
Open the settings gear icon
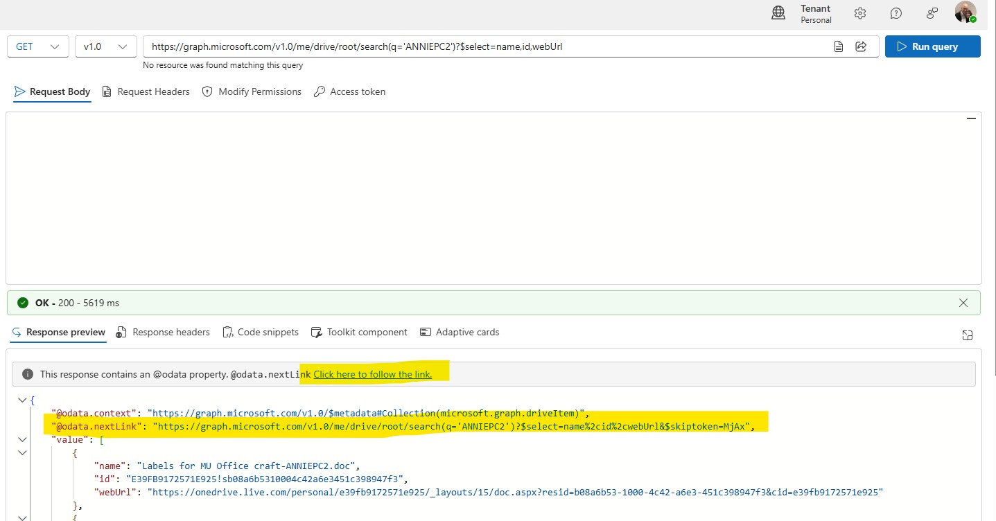(860, 13)
